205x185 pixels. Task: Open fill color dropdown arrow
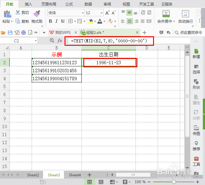(95, 21)
